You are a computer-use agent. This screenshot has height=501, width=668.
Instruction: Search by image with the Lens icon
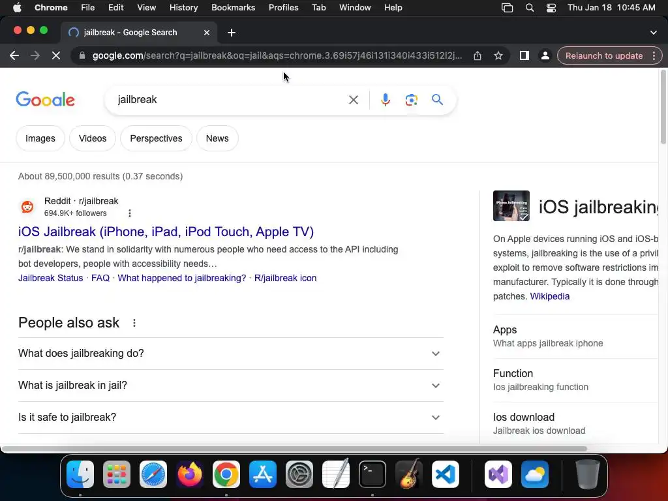click(411, 100)
